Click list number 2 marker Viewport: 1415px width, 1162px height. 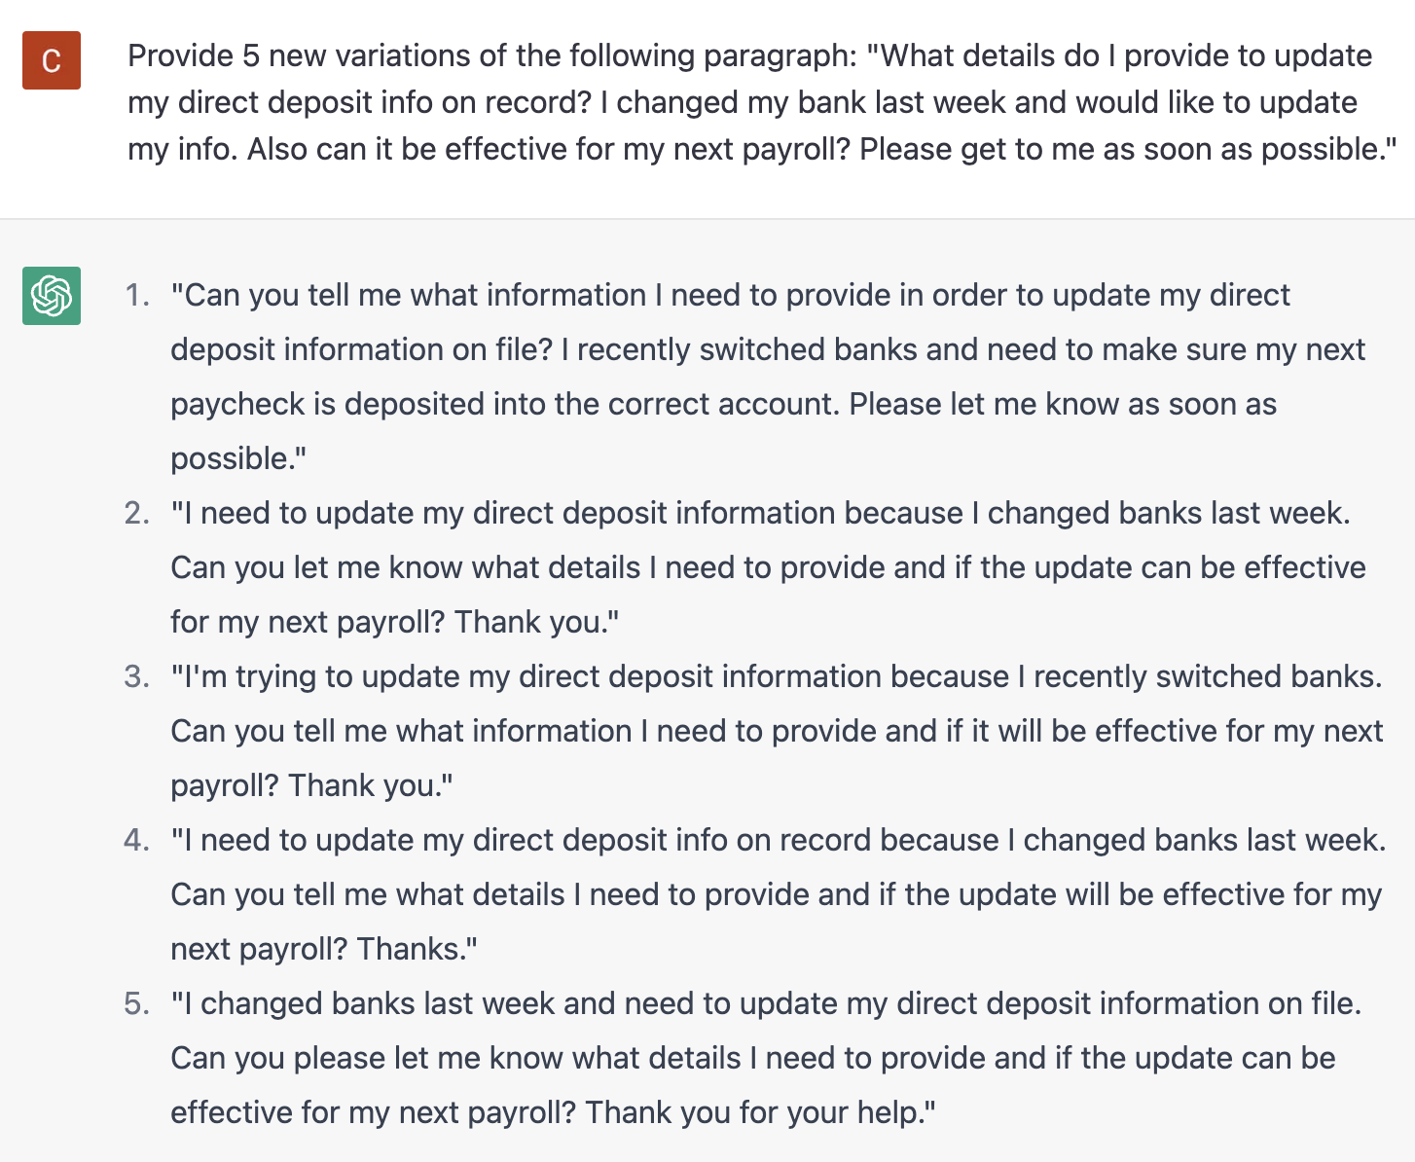(x=137, y=513)
